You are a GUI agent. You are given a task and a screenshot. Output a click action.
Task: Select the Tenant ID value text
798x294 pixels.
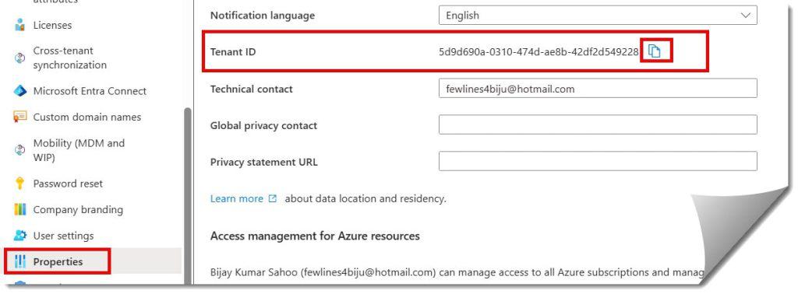pos(538,51)
